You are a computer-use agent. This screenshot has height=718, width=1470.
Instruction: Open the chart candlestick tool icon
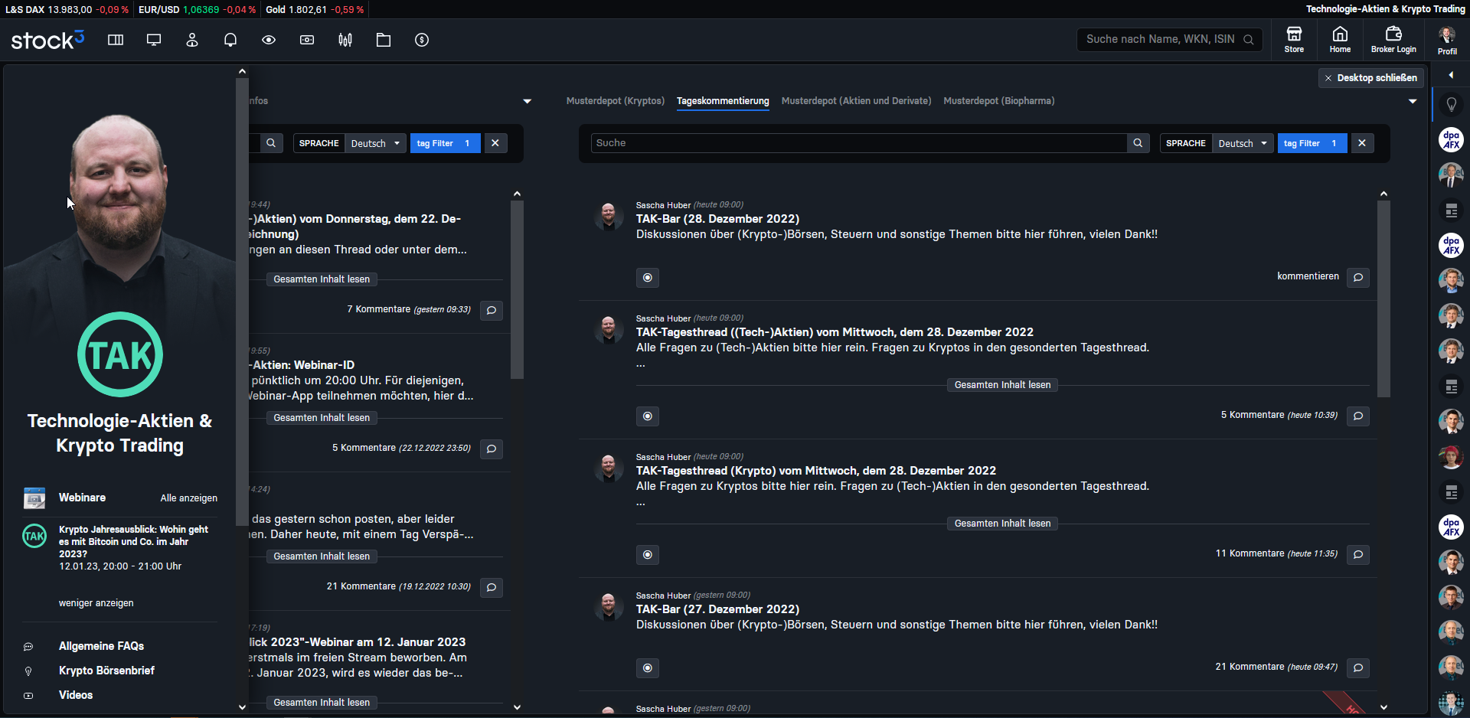(x=345, y=40)
